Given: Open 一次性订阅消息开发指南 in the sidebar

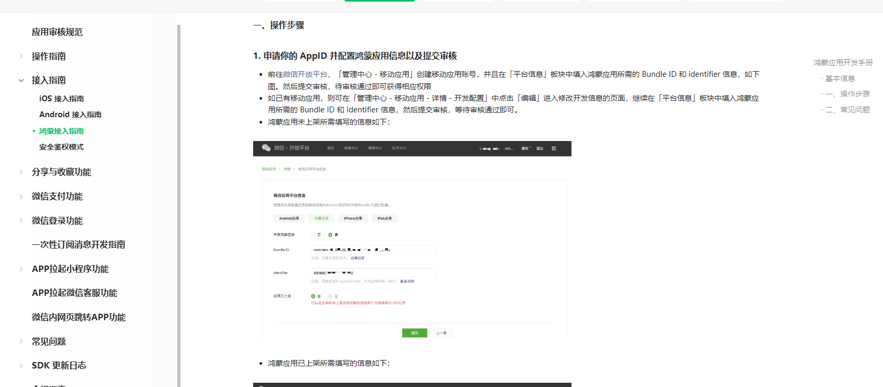Looking at the screenshot, I should [x=79, y=245].
